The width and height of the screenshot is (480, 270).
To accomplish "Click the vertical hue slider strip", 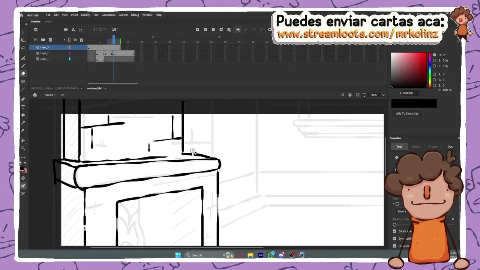I will (430, 70).
